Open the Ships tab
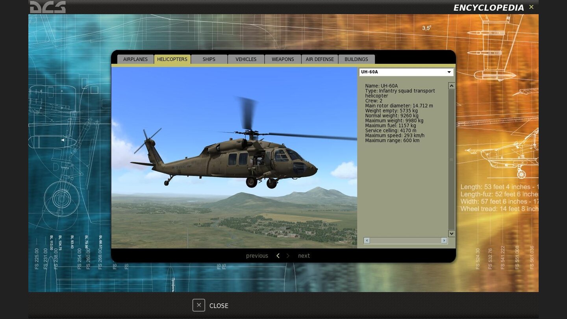 (x=209, y=59)
